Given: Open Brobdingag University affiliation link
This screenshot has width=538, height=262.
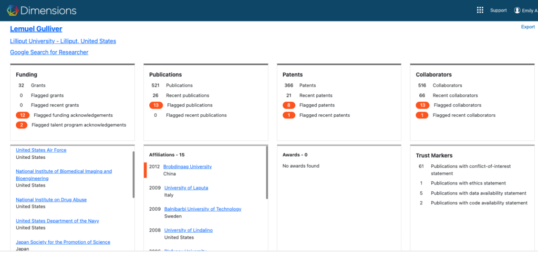Looking at the screenshot, I should pyautogui.click(x=188, y=167).
